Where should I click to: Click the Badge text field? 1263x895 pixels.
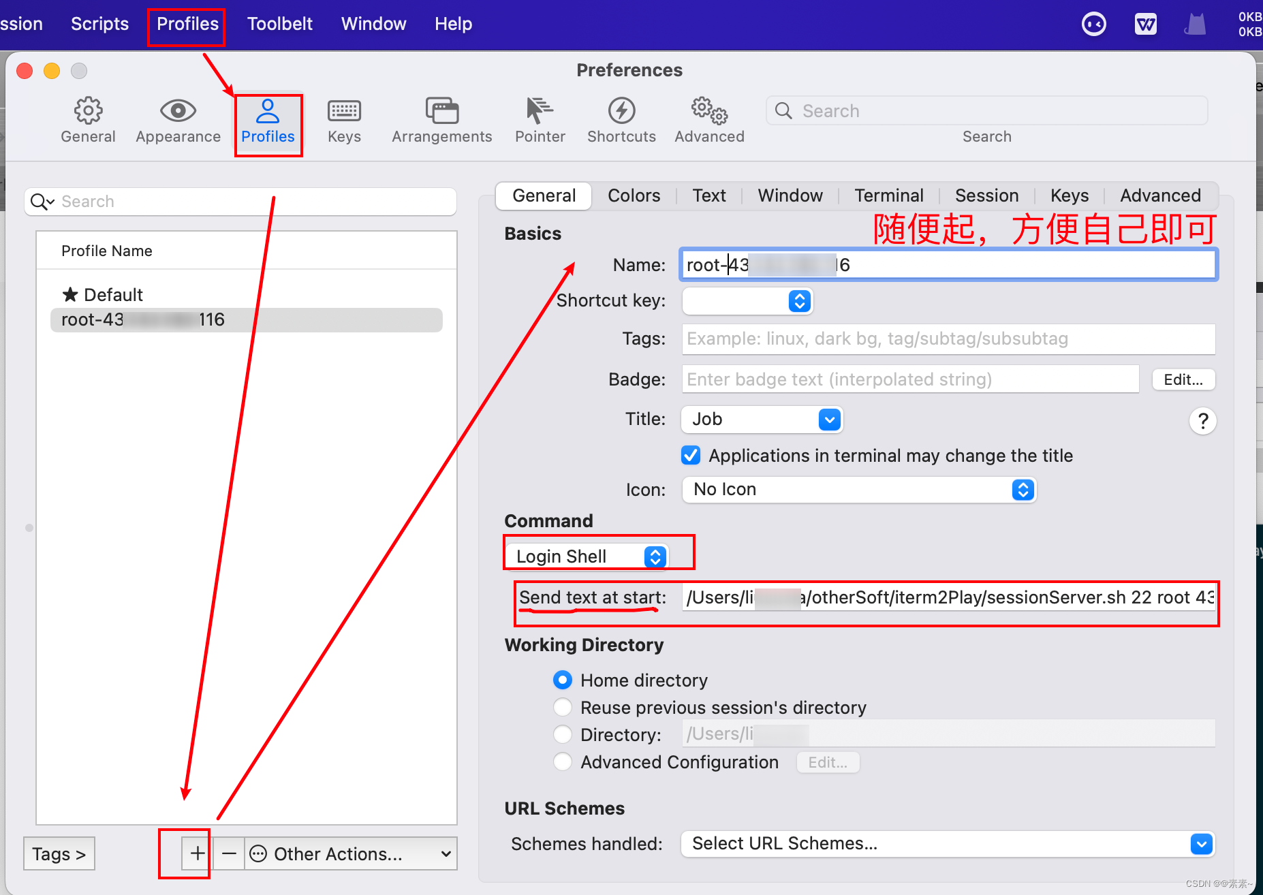pyautogui.click(x=910, y=379)
